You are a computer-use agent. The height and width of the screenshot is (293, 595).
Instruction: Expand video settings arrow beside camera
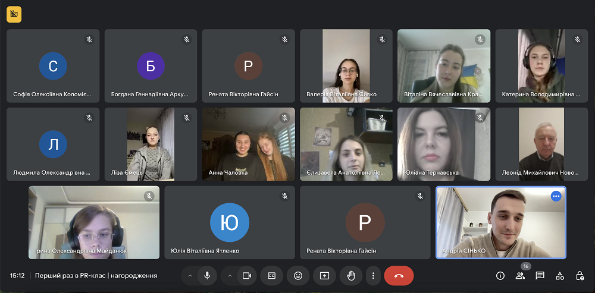click(x=230, y=276)
